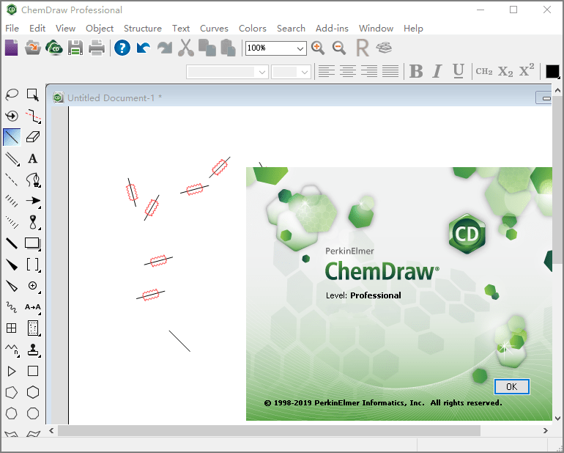This screenshot has width=564, height=453.
Task: Click the green cloud CD icon
Action: (x=54, y=48)
